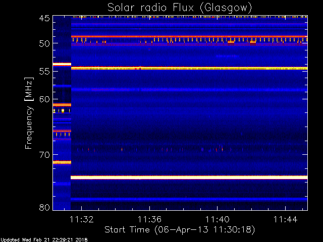Select the 60 frequency tick label
The width and height of the screenshot is (323, 242).
(44, 99)
